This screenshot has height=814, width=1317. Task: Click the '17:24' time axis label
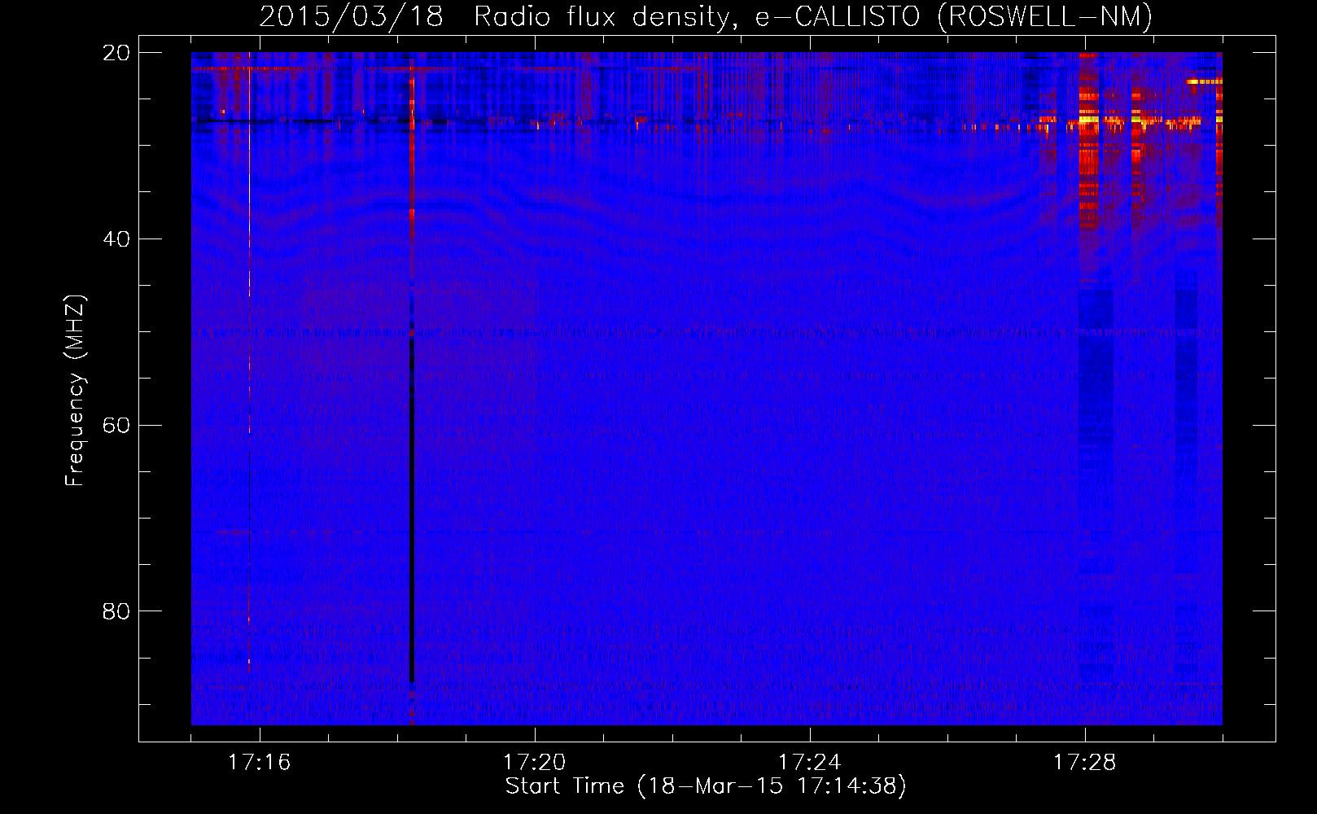[x=809, y=763]
